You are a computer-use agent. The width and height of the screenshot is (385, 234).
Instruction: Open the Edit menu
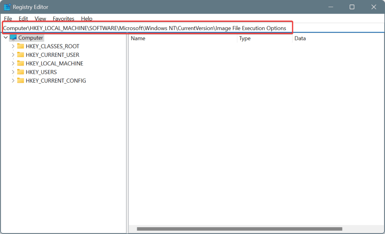pos(23,19)
